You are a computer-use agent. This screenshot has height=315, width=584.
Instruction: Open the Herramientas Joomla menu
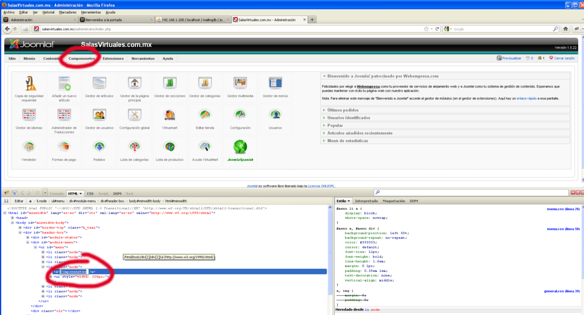143,58
